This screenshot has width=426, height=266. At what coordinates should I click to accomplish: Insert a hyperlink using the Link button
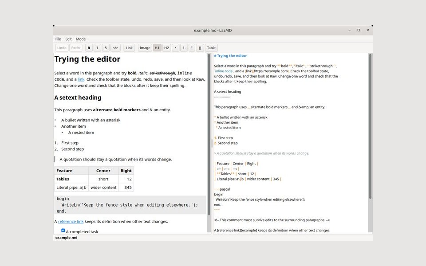point(129,48)
